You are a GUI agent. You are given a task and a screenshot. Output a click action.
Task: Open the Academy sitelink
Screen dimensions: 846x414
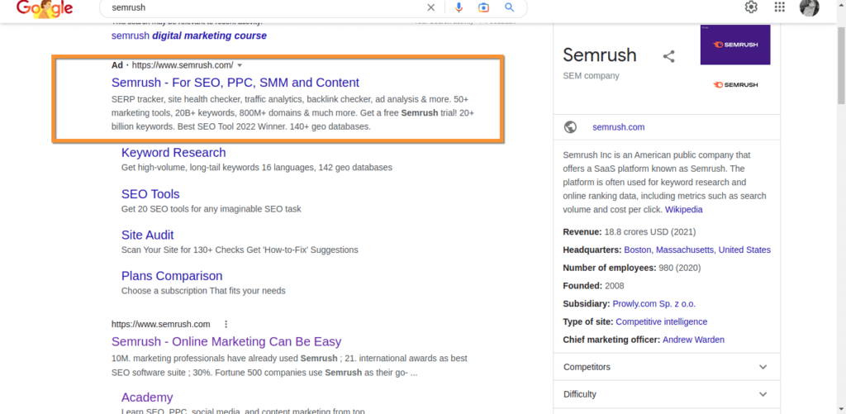tap(147, 397)
